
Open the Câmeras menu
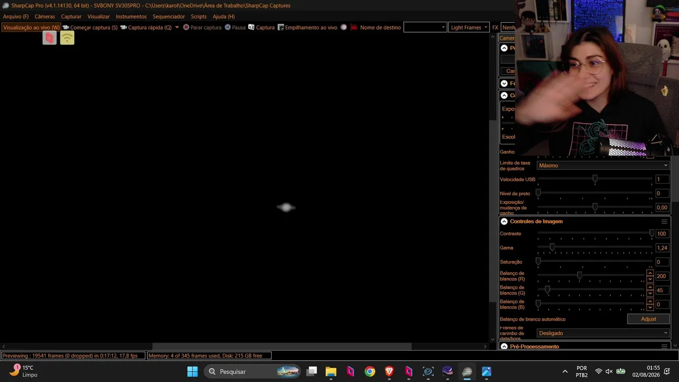point(45,16)
